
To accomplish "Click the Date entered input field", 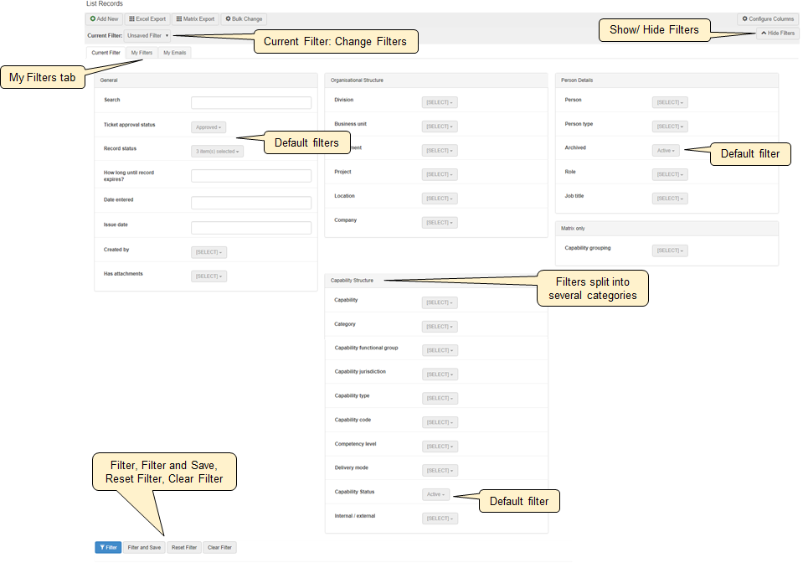I will 251,203.
